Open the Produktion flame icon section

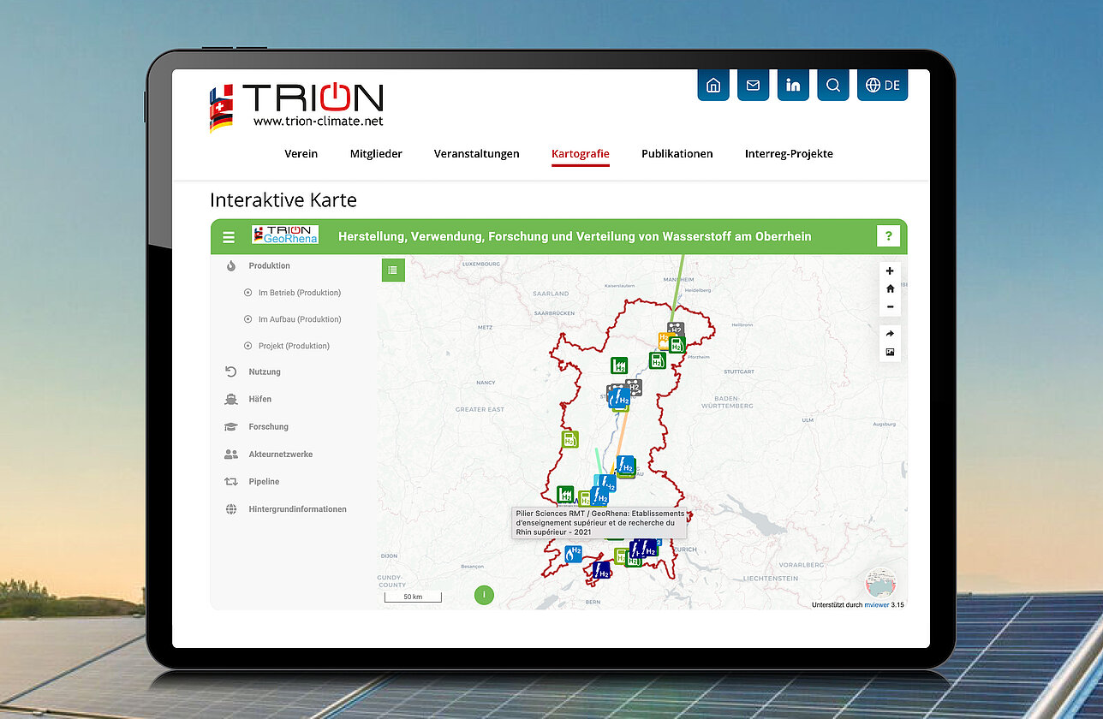(x=231, y=266)
